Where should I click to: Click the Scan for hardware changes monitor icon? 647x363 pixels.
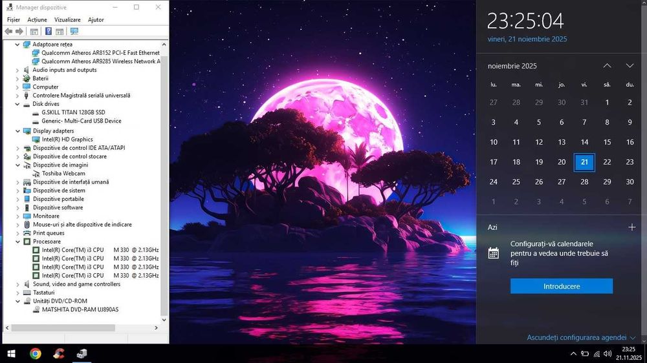(x=74, y=31)
